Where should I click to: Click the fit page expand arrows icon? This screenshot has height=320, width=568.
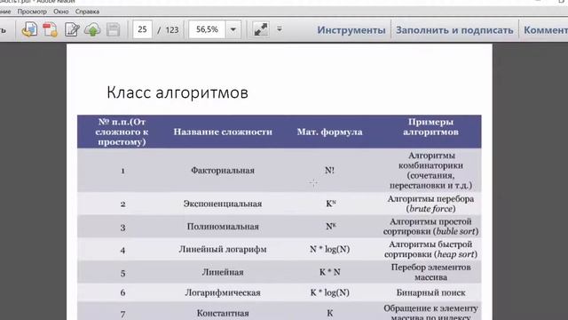tap(261, 29)
